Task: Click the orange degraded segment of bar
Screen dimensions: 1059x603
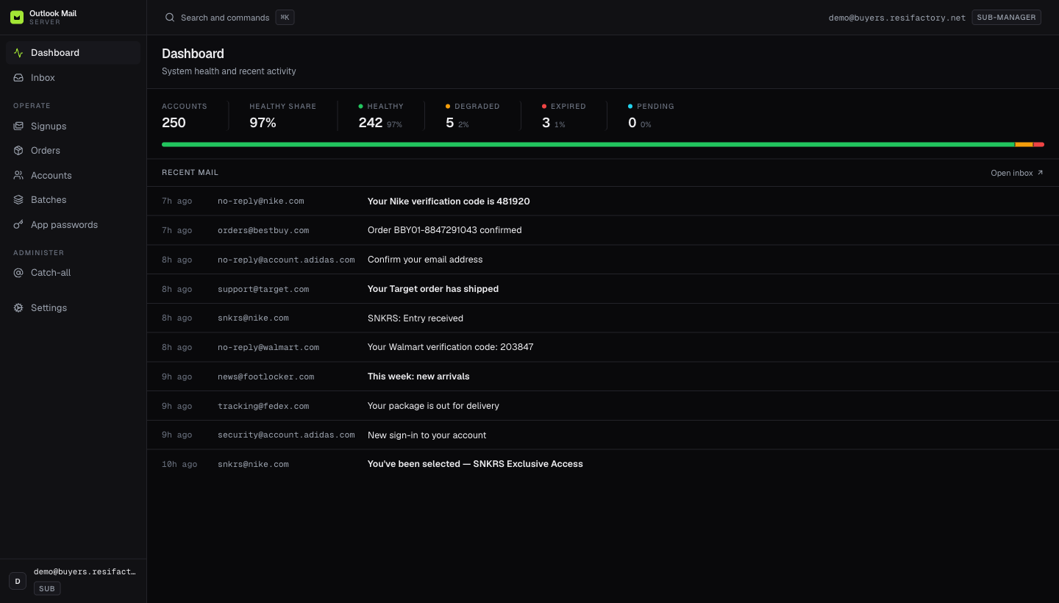Action: (x=1024, y=144)
